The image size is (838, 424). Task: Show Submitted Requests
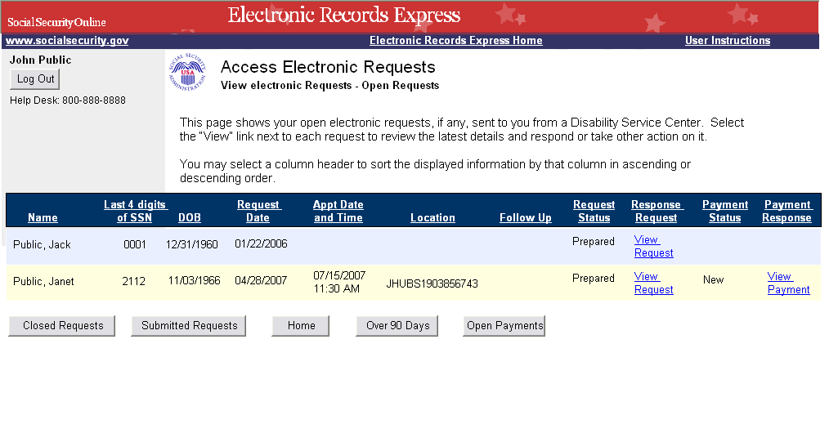pyautogui.click(x=189, y=326)
